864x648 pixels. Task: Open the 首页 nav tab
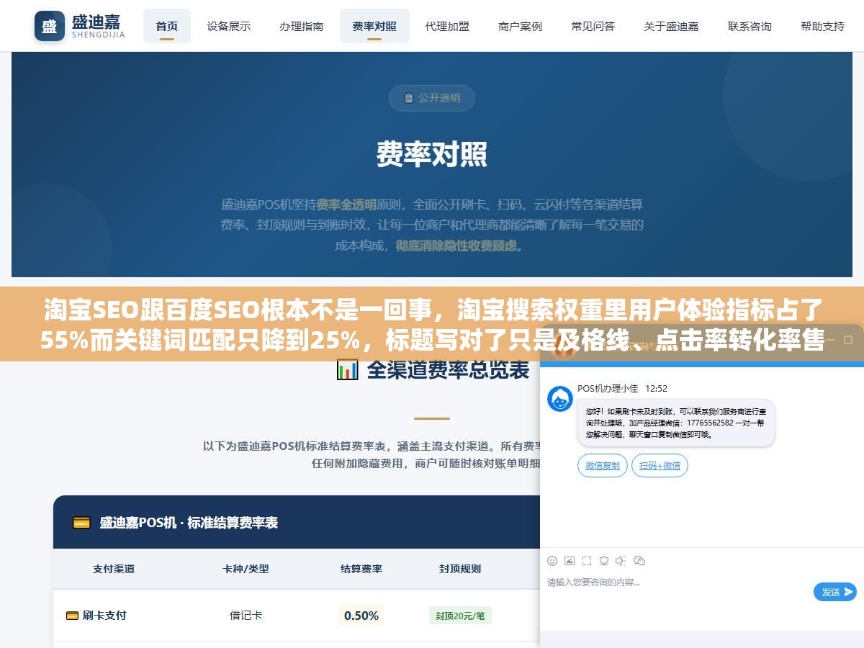(x=167, y=26)
